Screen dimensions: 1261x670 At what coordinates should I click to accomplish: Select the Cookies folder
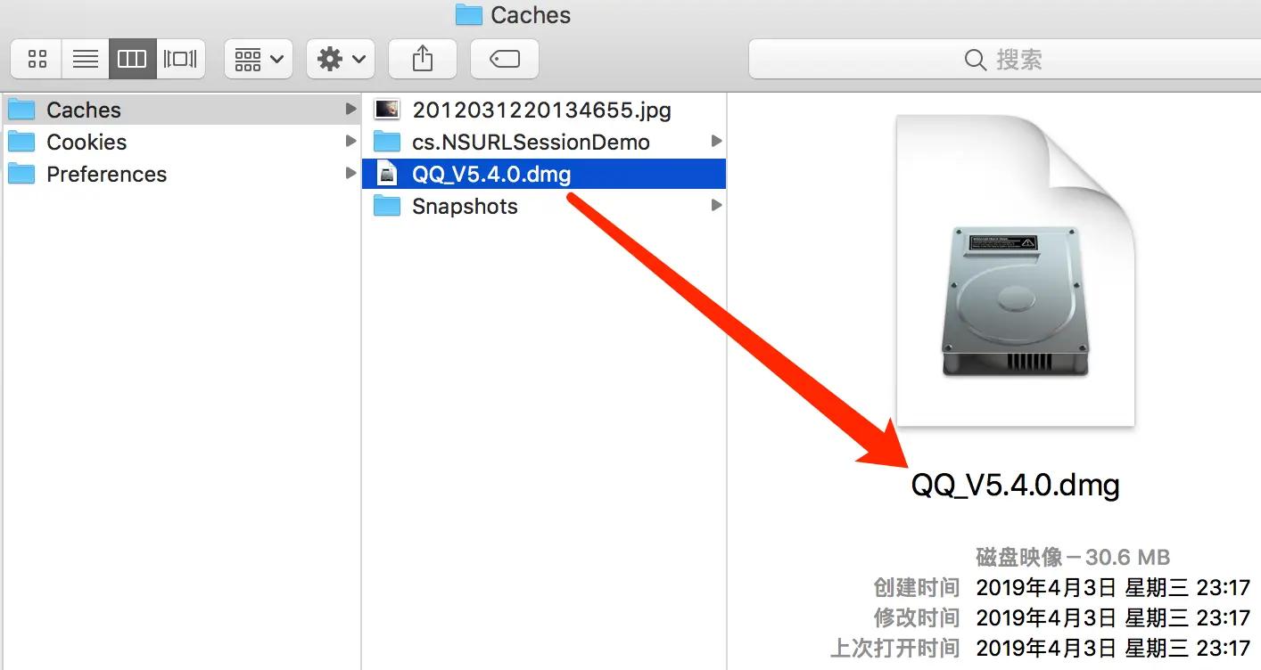[181, 142]
